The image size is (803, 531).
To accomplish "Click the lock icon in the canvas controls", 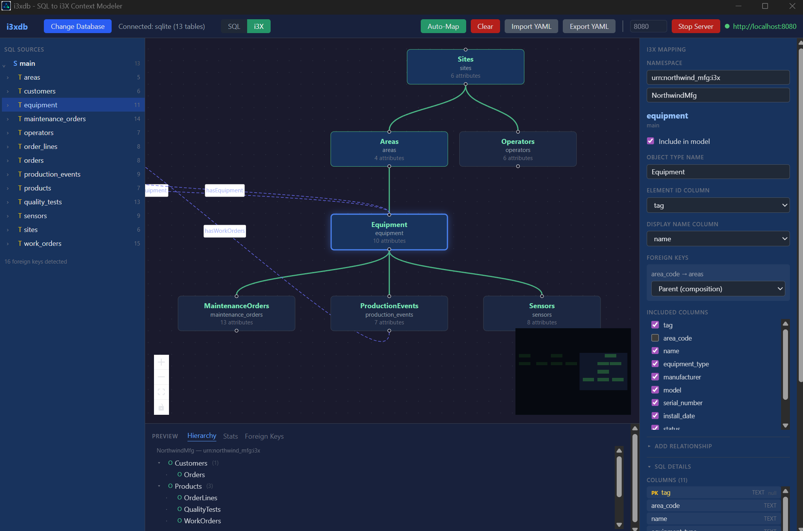I will (161, 407).
